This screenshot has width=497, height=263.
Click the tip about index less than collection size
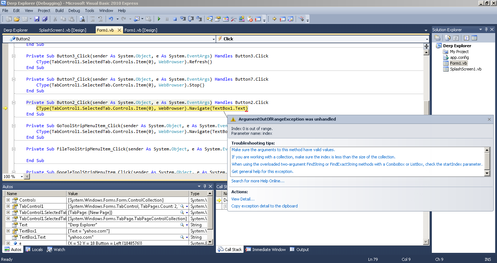pyautogui.click(x=313, y=157)
